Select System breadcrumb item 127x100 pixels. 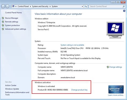[55, 6]
